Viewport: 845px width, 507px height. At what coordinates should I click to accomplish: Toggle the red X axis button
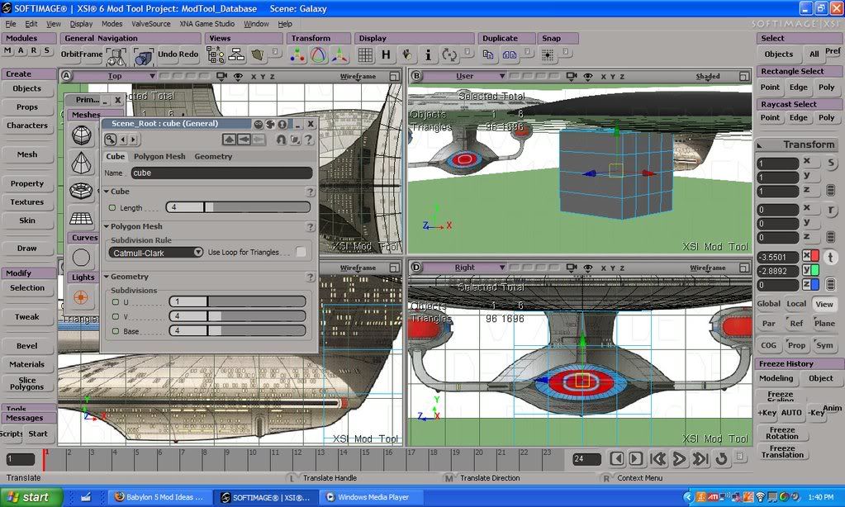810,256
